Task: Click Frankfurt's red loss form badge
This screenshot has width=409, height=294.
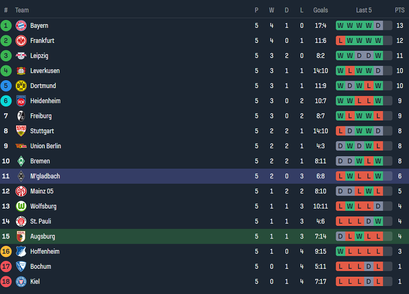Action: coord(340,41)
